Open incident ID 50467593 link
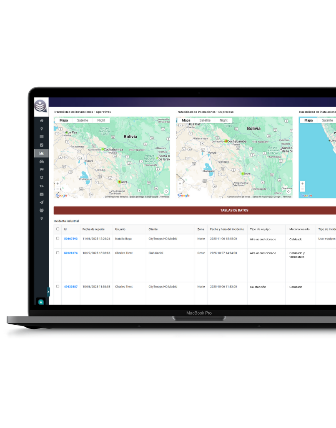The width and height of the screenshot is (336, 428). [71, 239]
